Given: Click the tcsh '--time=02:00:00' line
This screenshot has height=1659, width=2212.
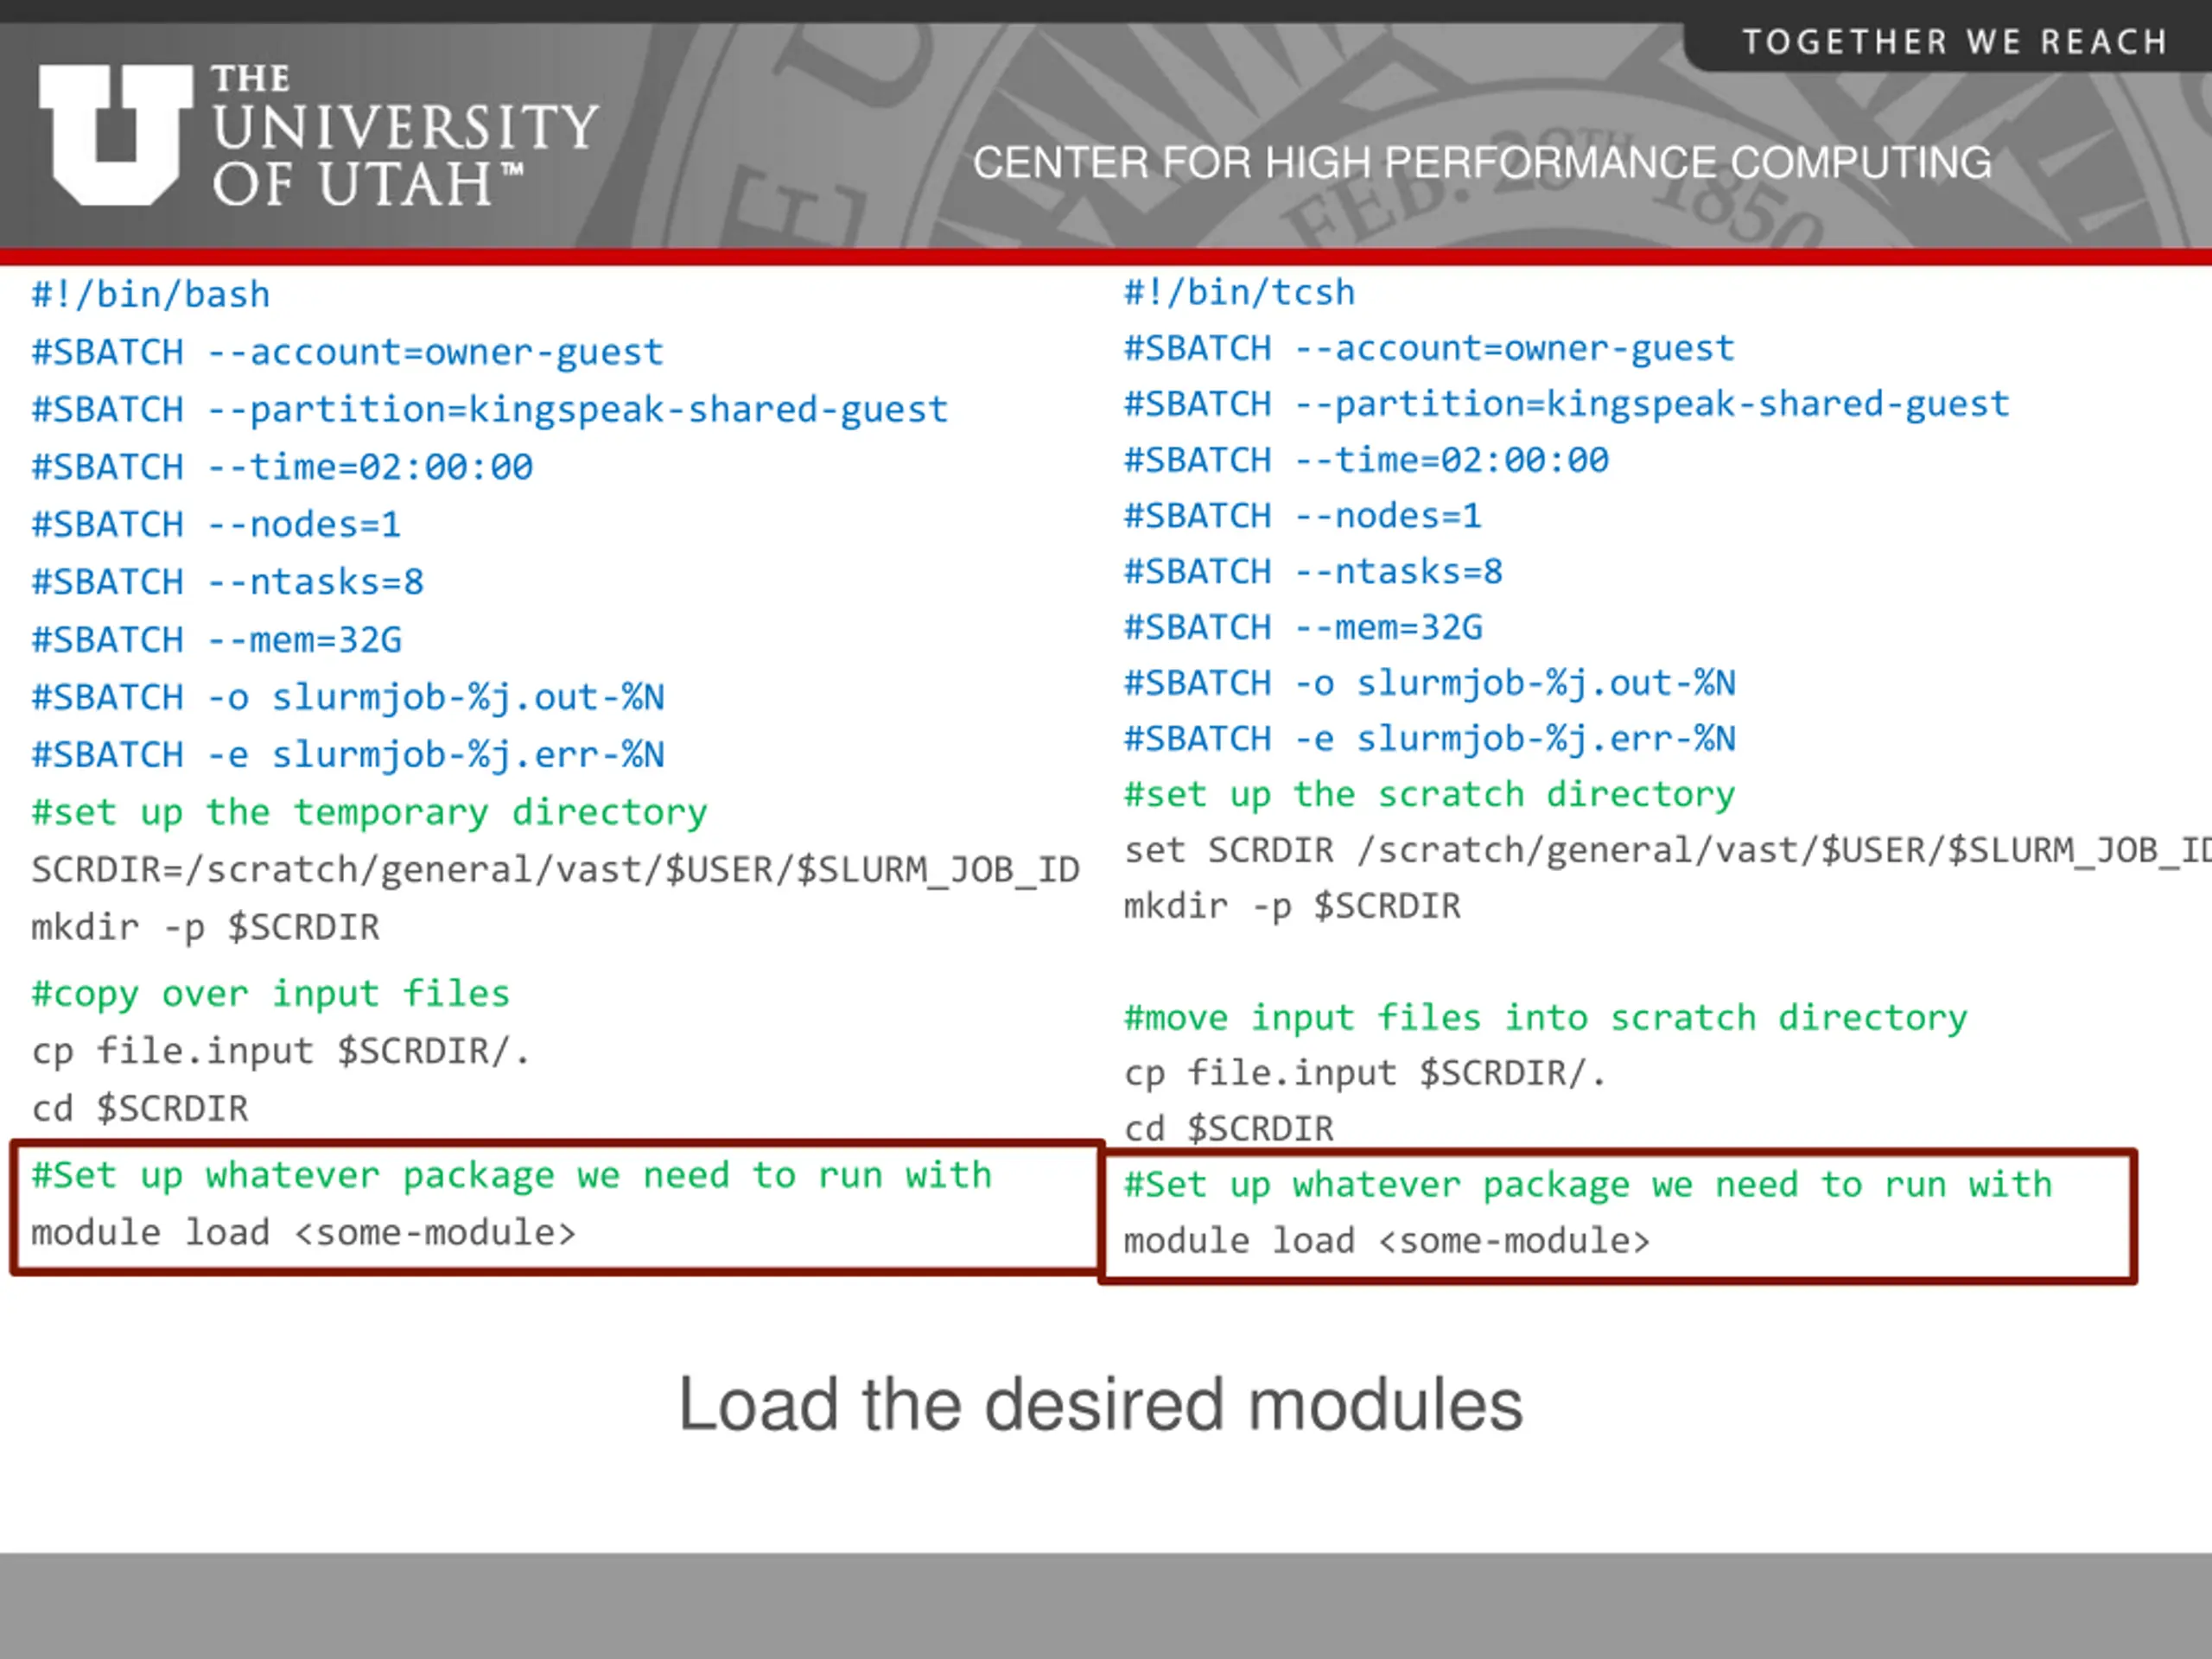Looking at the screenshot, I should coord(1366,460).
